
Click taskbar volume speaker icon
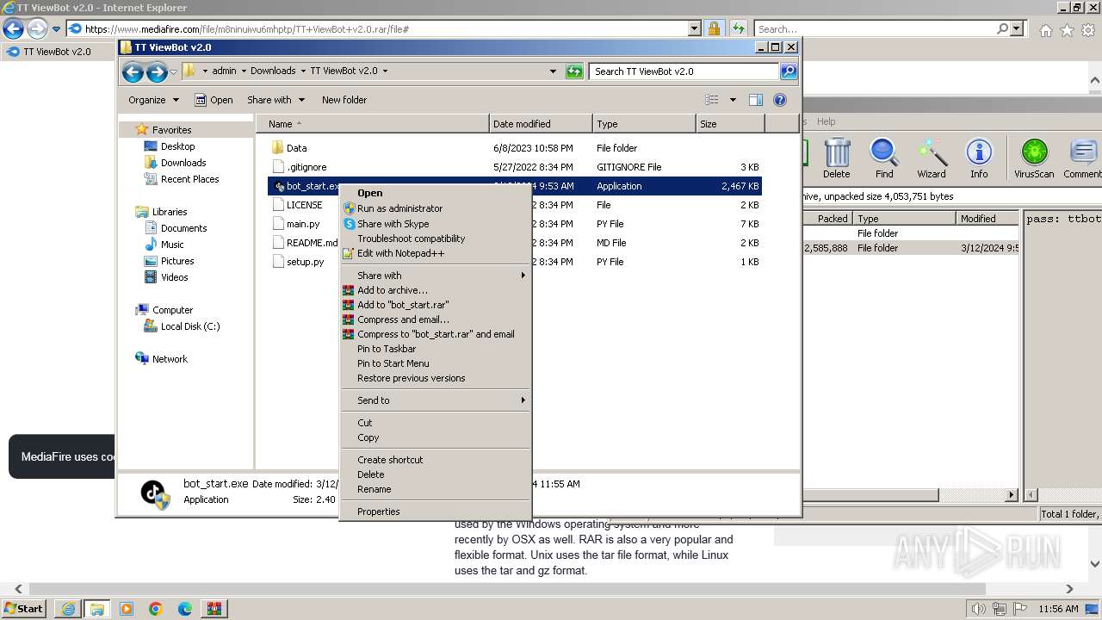[979, 609]
